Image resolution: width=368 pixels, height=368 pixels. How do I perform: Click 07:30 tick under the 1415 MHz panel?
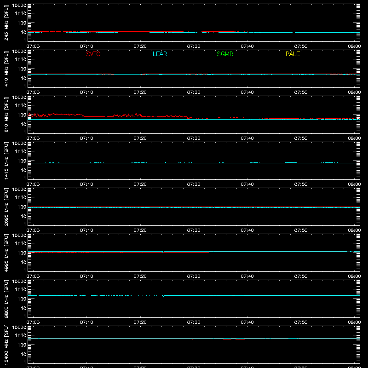194,184
